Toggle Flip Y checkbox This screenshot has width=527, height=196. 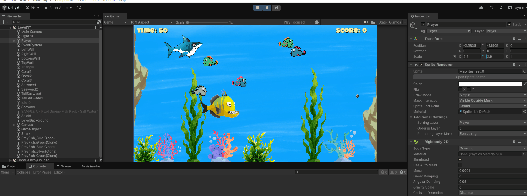469,89
